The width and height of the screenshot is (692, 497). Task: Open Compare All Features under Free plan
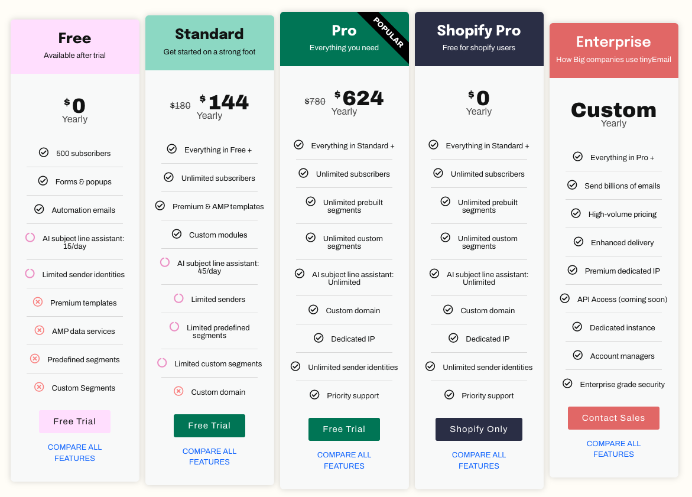(74, 453)
